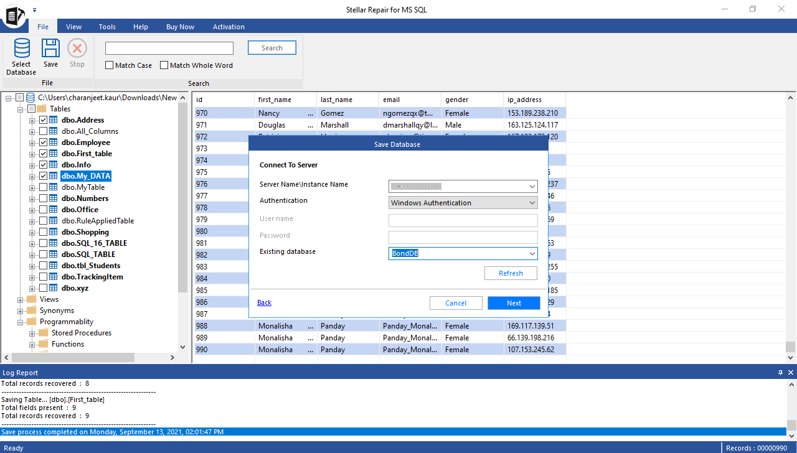Click the search text input field

[x=169, y=49]
